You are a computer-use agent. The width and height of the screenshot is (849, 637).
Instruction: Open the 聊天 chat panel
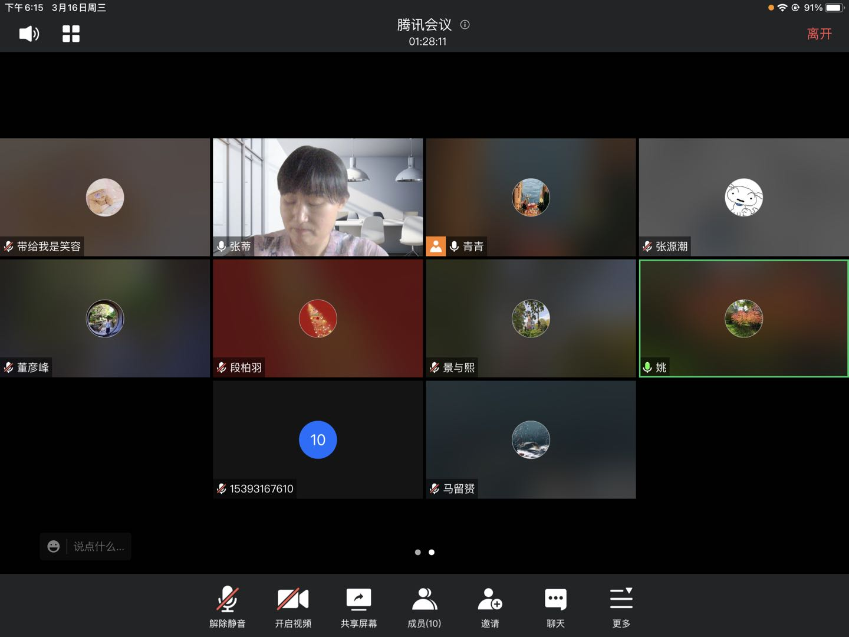pos(555,607)
